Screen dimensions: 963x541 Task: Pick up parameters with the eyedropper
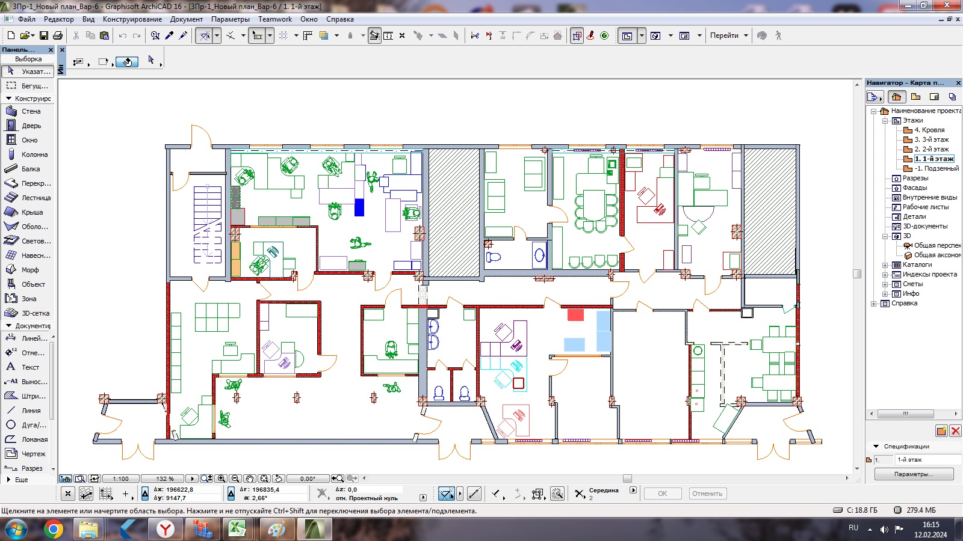point(169,35)
